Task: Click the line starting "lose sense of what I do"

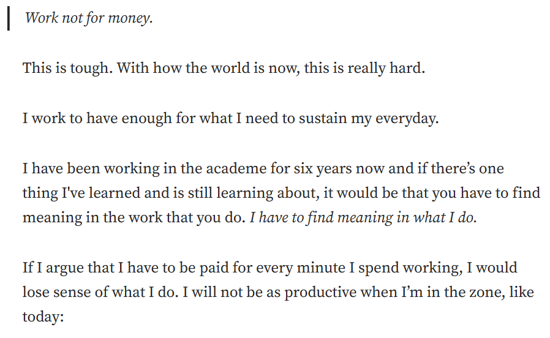Action: 278,293
